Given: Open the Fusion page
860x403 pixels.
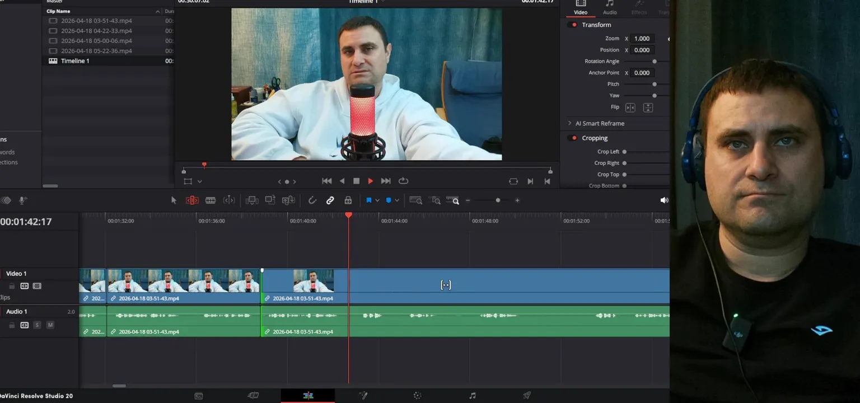Looking at the screenshot, I should click(x=363, y=396).
